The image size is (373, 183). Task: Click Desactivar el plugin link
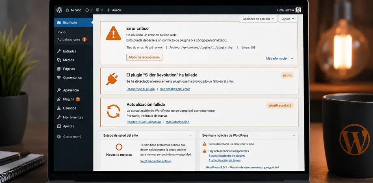click(141, 89)
